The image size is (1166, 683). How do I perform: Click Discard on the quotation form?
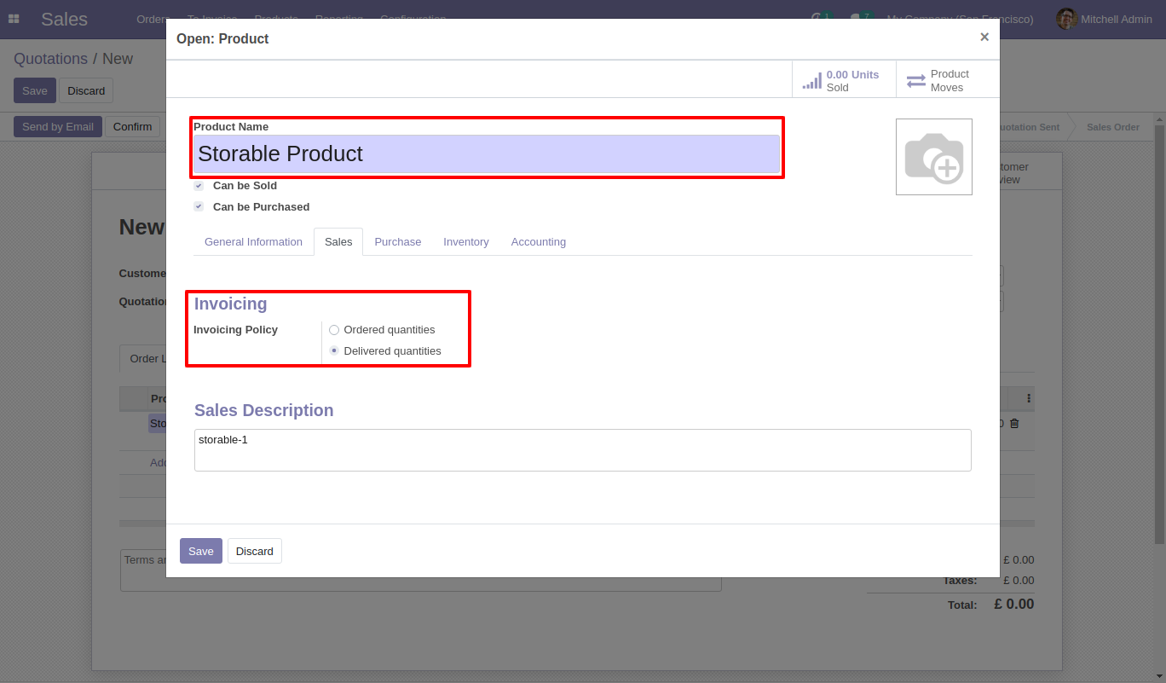coord(86,90)
